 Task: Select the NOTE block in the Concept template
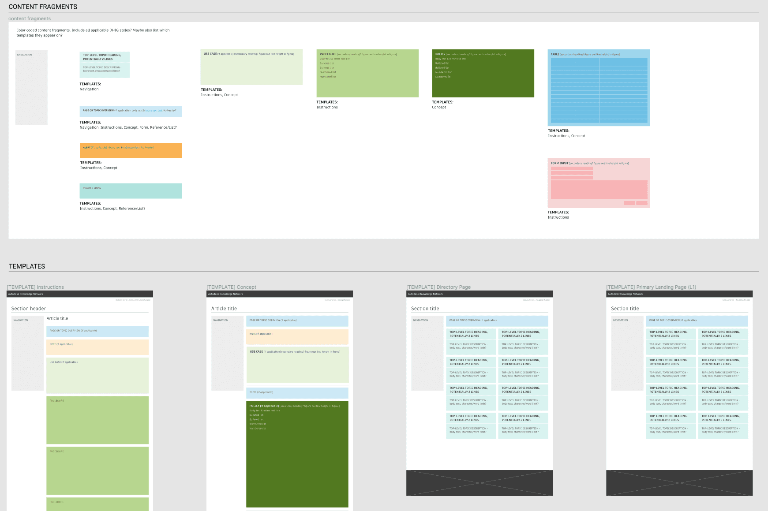[297, 336]
